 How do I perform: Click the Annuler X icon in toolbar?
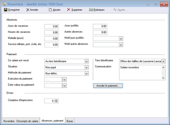coord(28,10)
